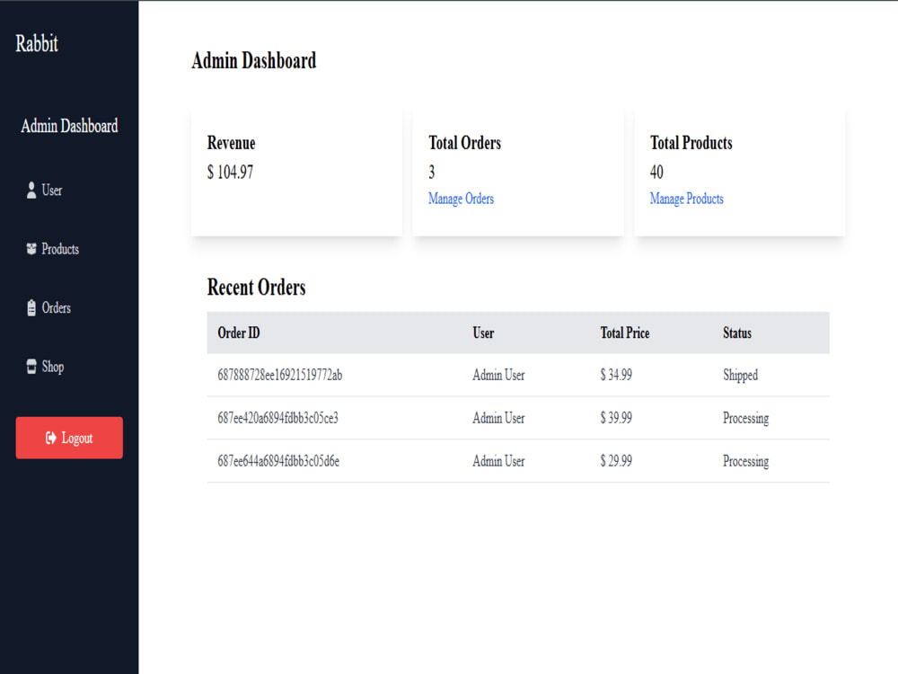Image resolution: width=898 pixels, height=674 pixels.
Task: Click Processing status of the $ 29.99 order
Action: click(x=745, y=461)
